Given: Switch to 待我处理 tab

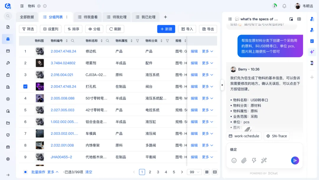Looking at the screenshot, I should (x=117, y=17).
